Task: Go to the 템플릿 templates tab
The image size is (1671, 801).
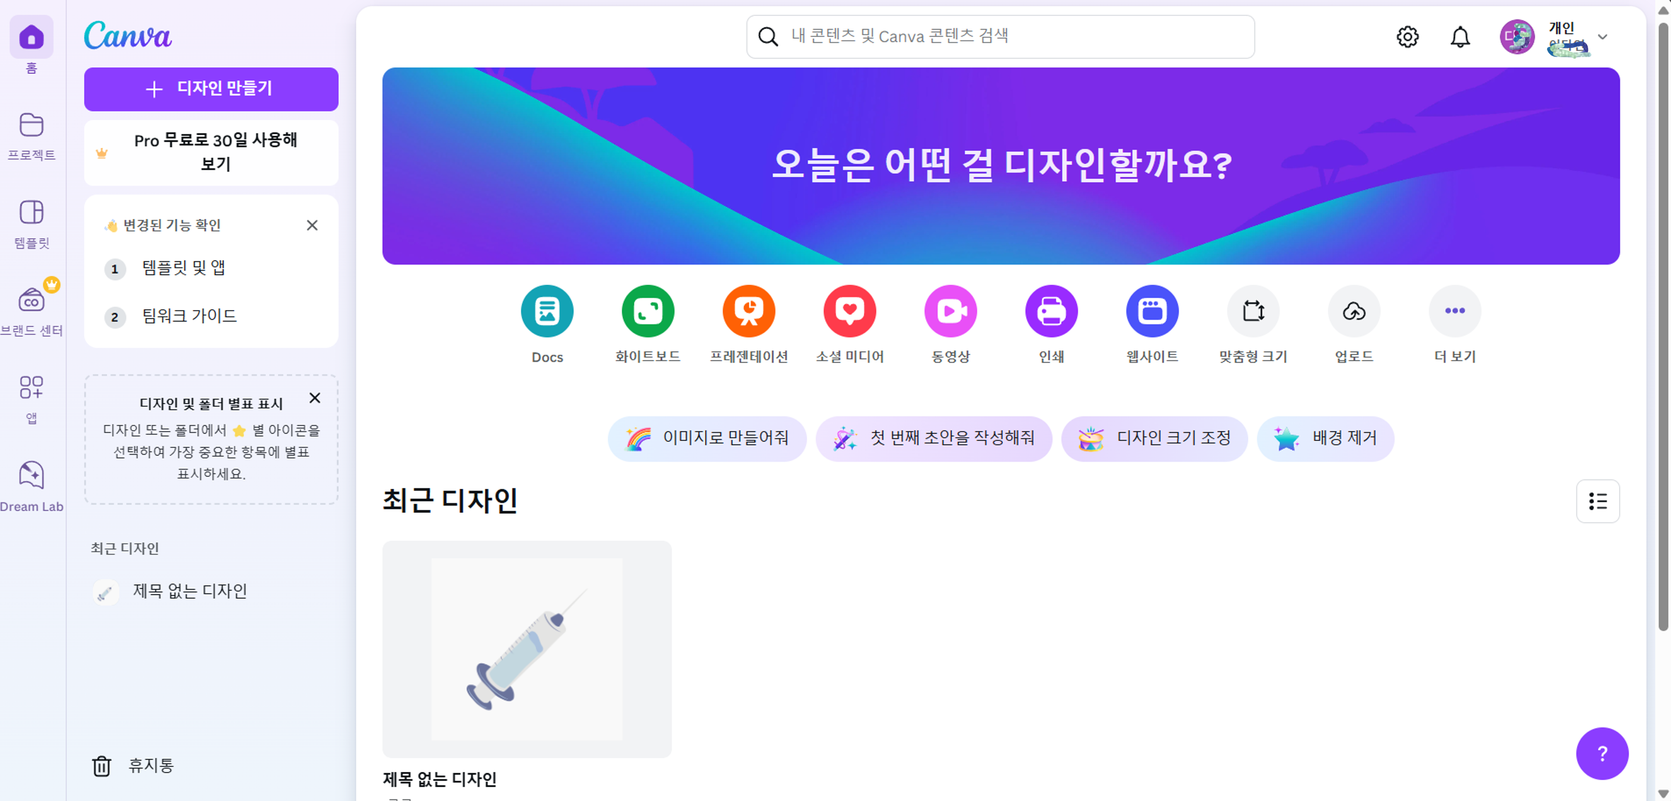Action: 31,224
